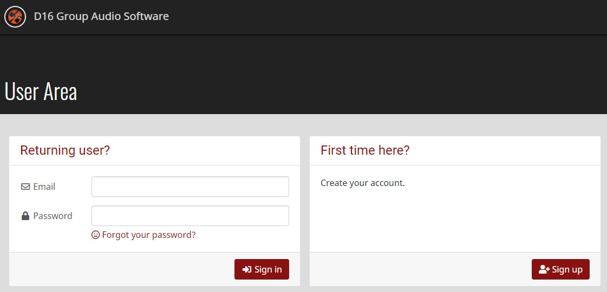The width and height of the screenshot is (607, 292).
Task: Click the Sign up button
Action: 560,269
